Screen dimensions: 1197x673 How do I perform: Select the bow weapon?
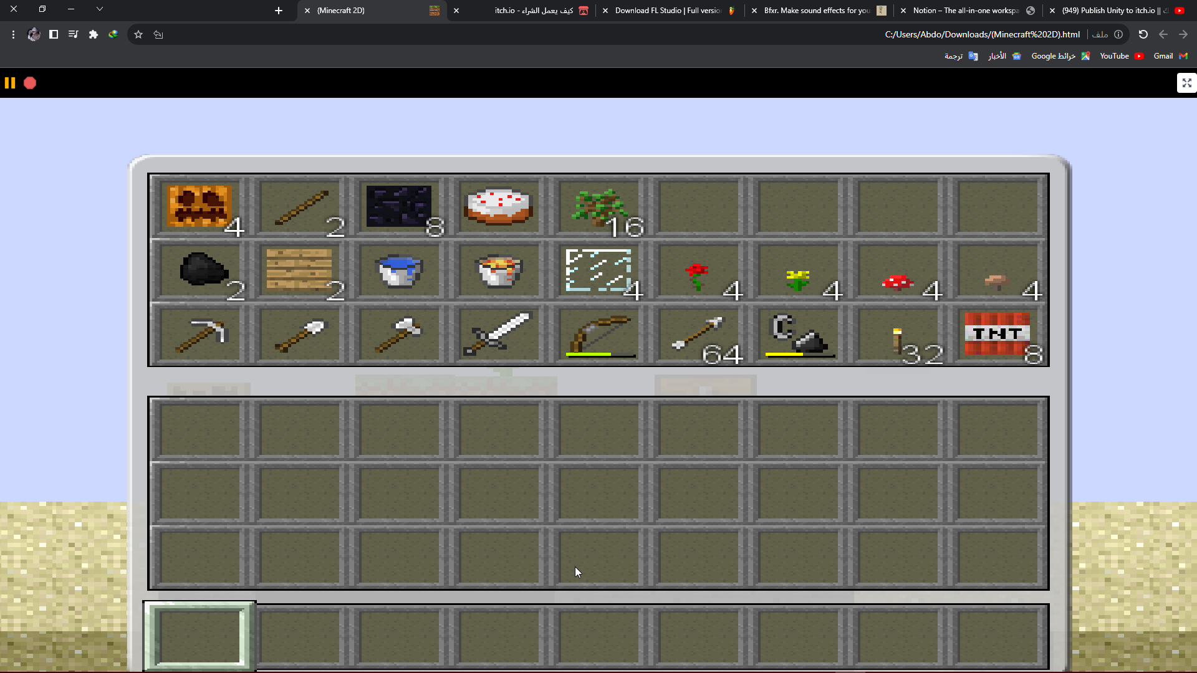600,335
